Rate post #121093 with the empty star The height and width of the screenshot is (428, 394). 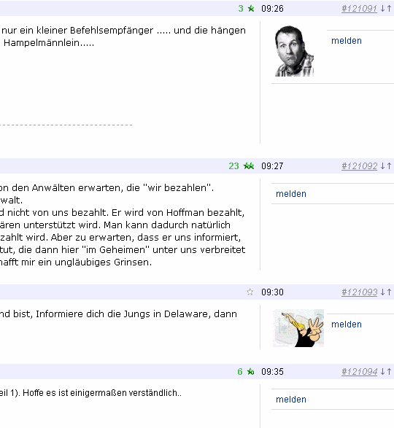250,292
